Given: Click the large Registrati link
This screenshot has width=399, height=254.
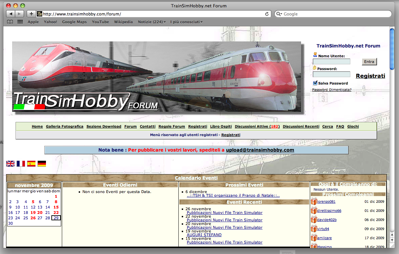Looking at the screenshot, I should point(370,76).
